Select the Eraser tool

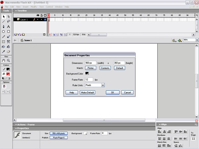[x=9, y=52]
